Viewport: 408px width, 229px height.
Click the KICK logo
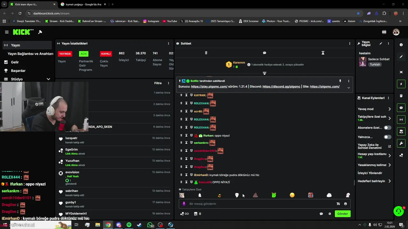[x=23, y=32]
